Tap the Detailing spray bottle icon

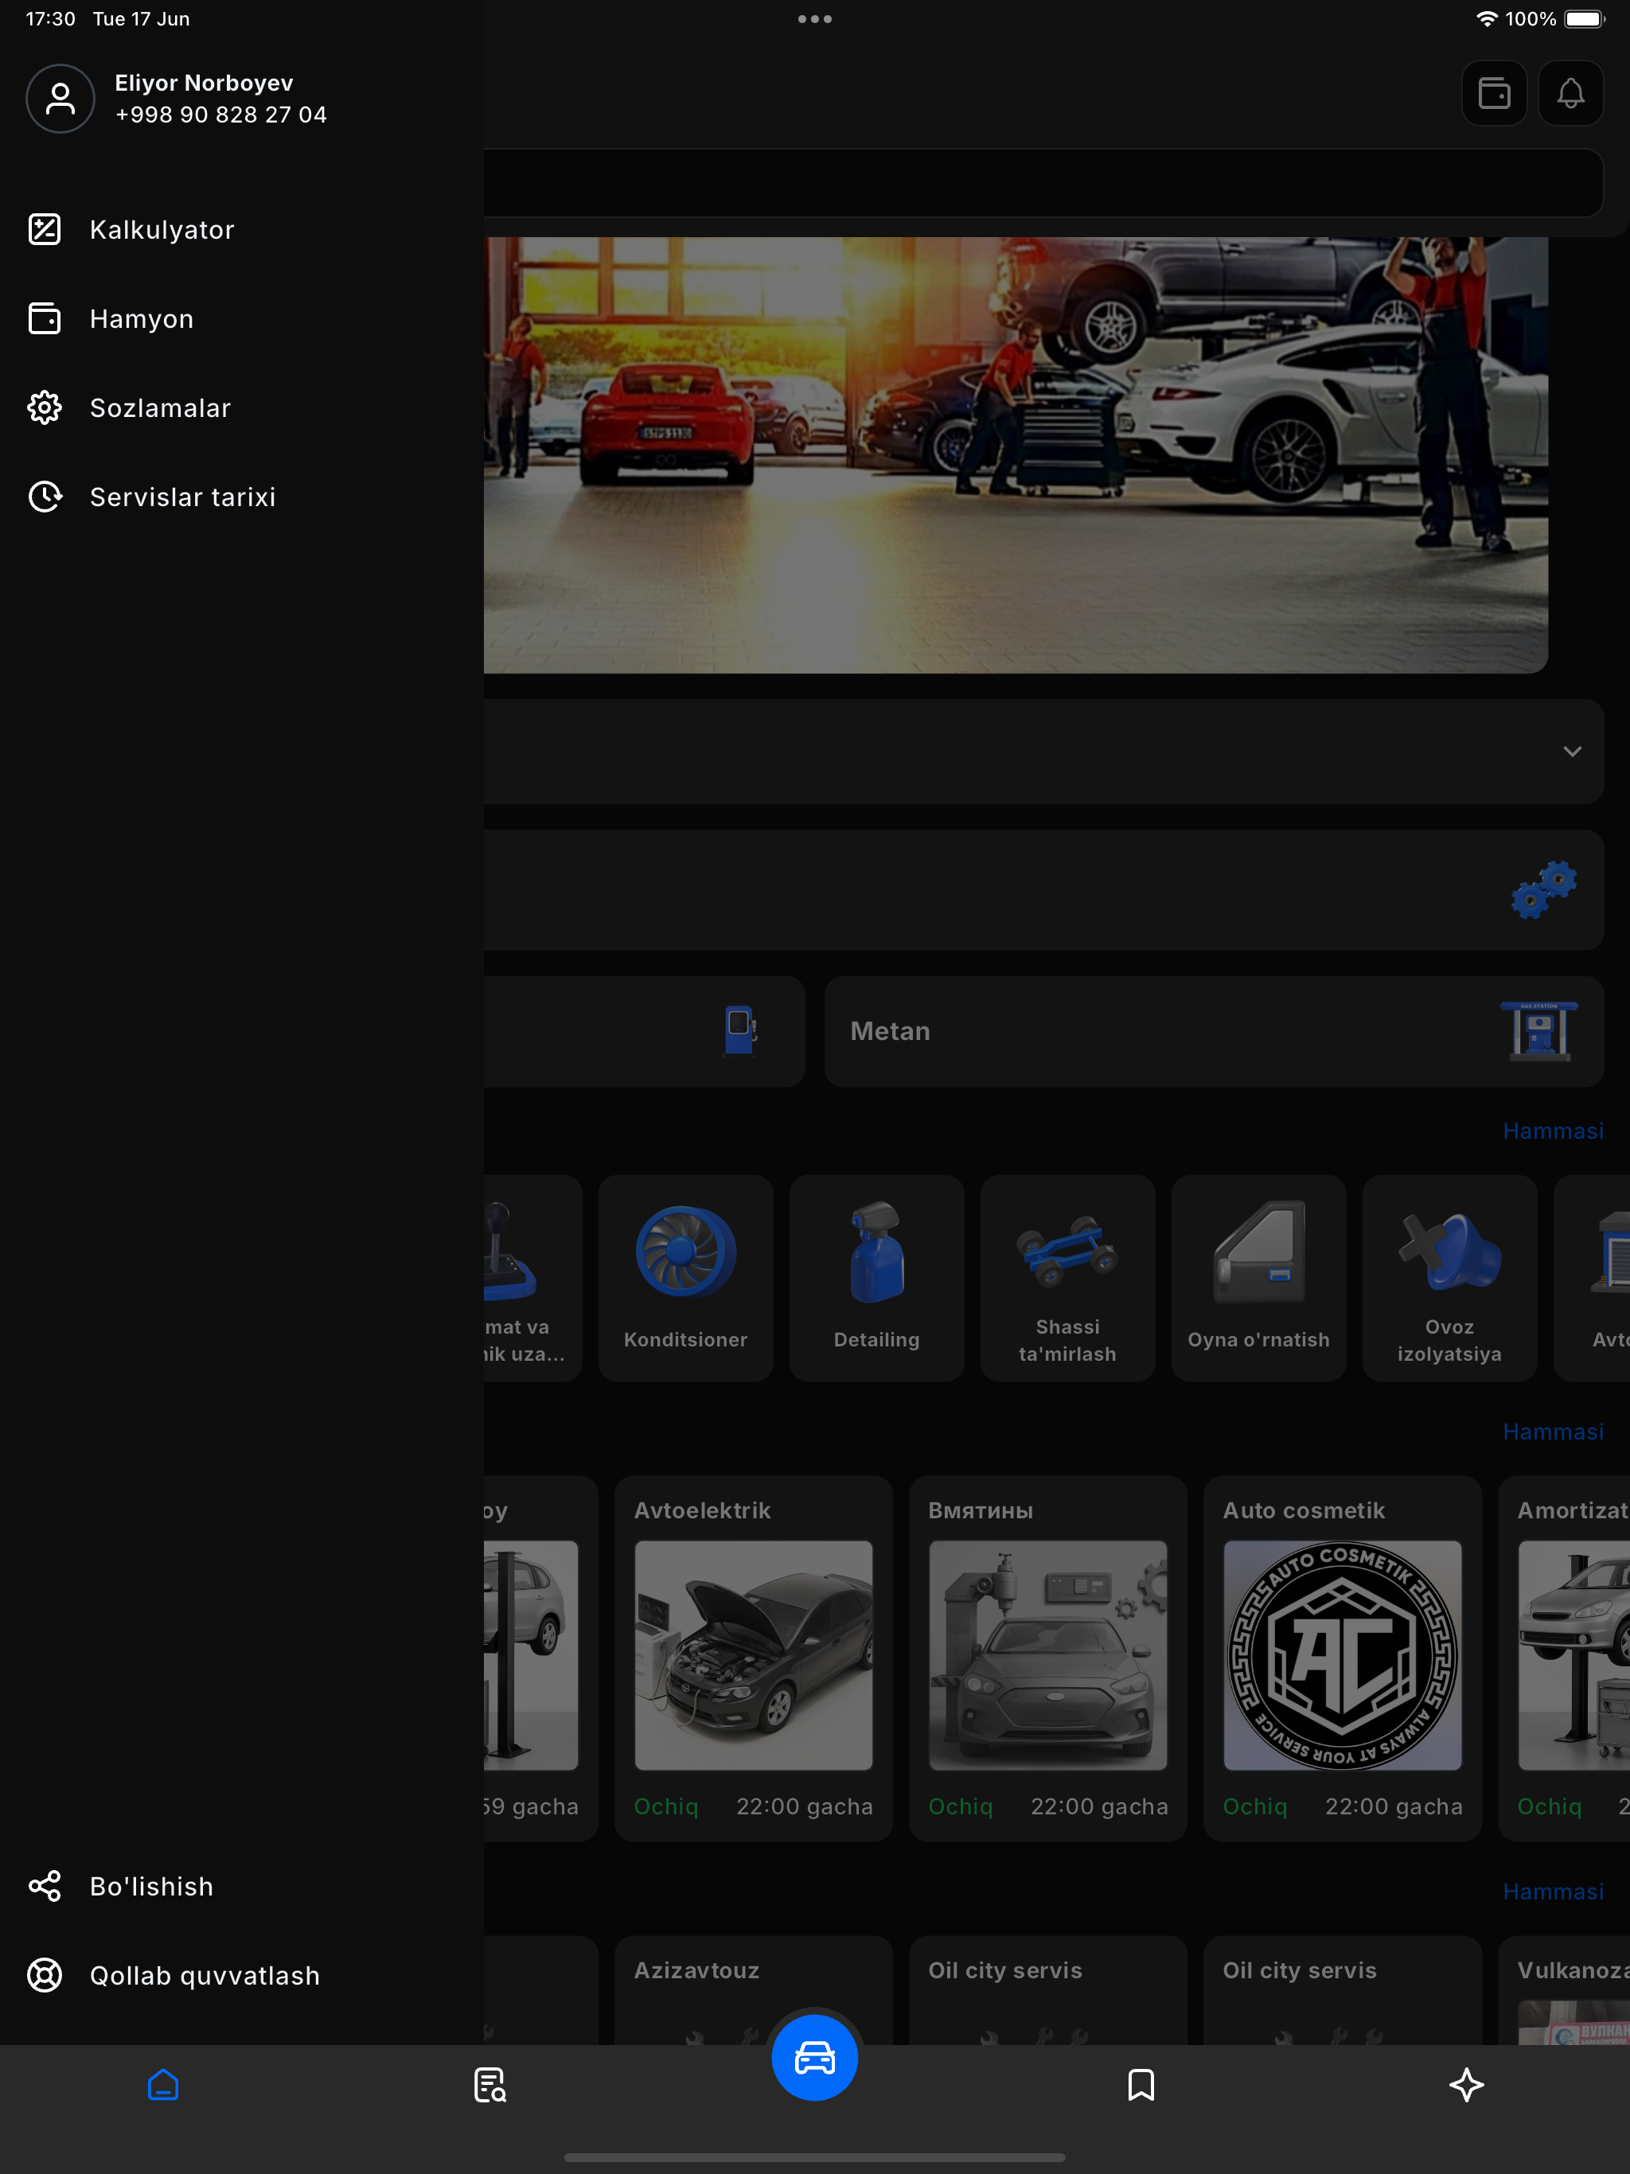pyautogui.click(x=877, y=1251)
